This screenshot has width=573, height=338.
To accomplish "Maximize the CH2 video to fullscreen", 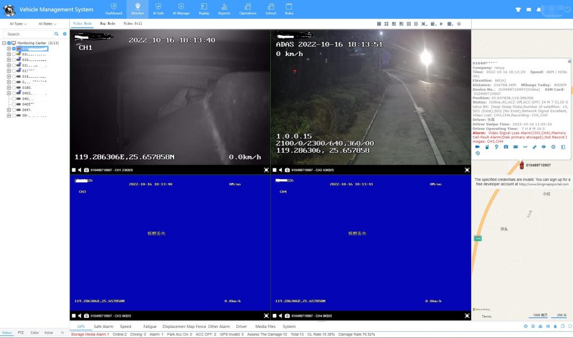I will (467, 170).
